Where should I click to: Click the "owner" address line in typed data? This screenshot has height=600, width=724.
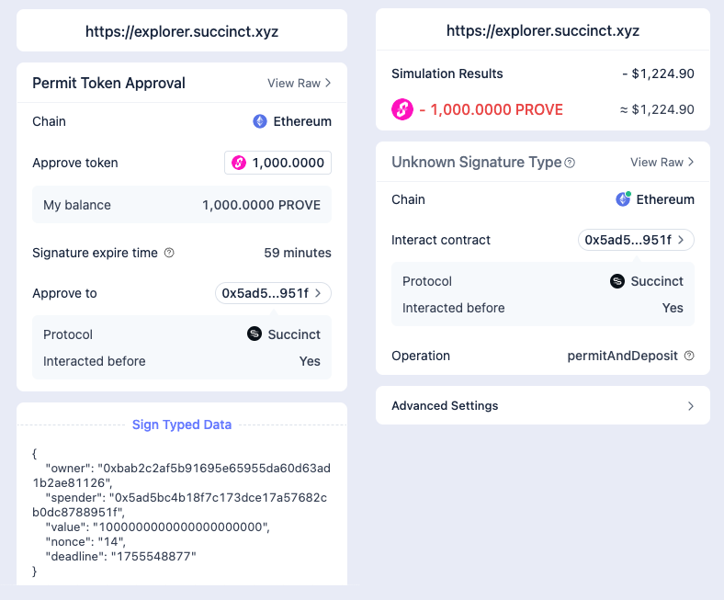tap(182, 475)
